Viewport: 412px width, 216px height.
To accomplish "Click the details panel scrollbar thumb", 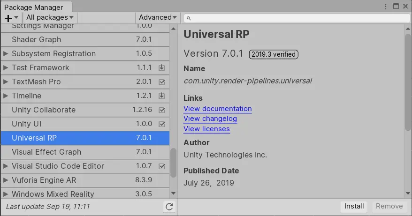I will [x=407, y=82].
